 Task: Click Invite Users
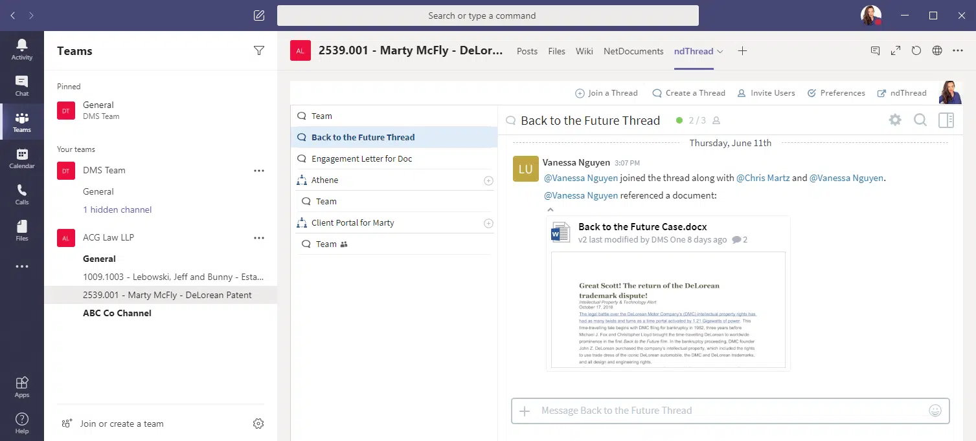[766, 93]
